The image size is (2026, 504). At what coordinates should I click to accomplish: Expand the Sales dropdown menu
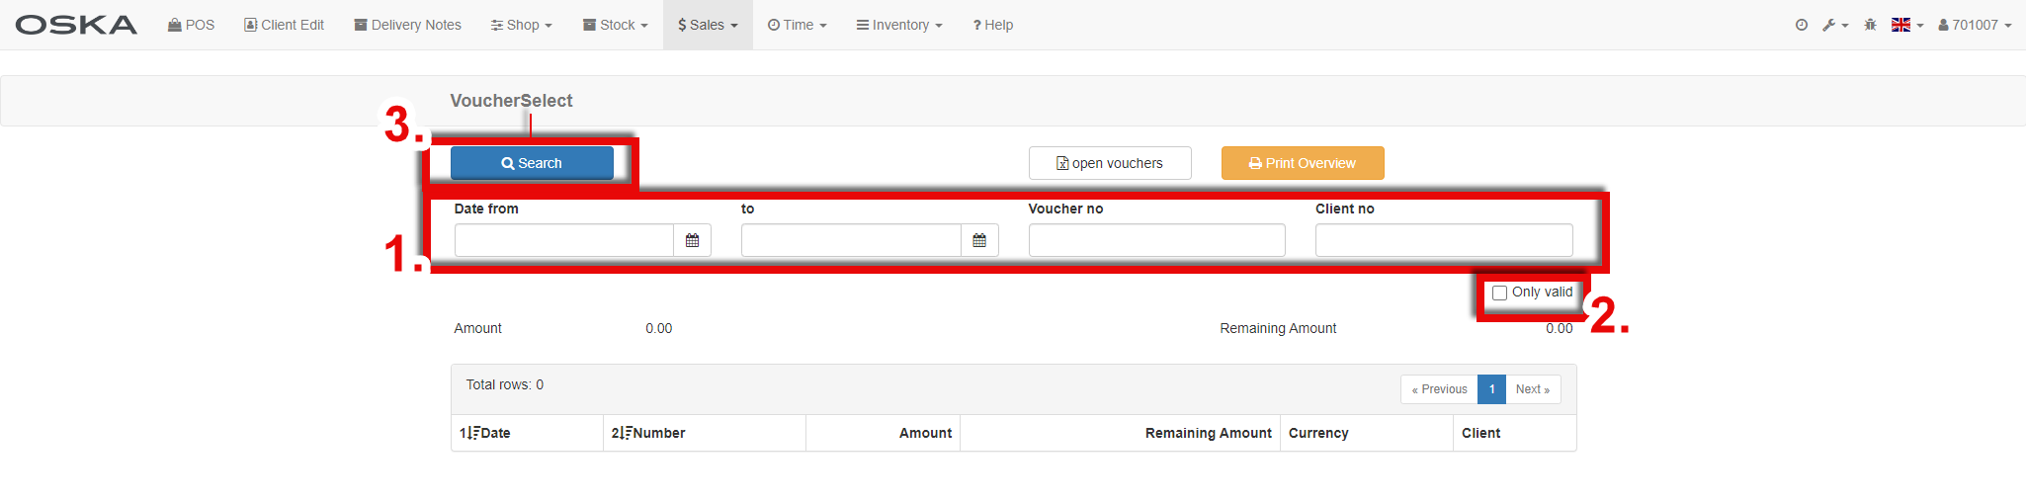(708, 25)
